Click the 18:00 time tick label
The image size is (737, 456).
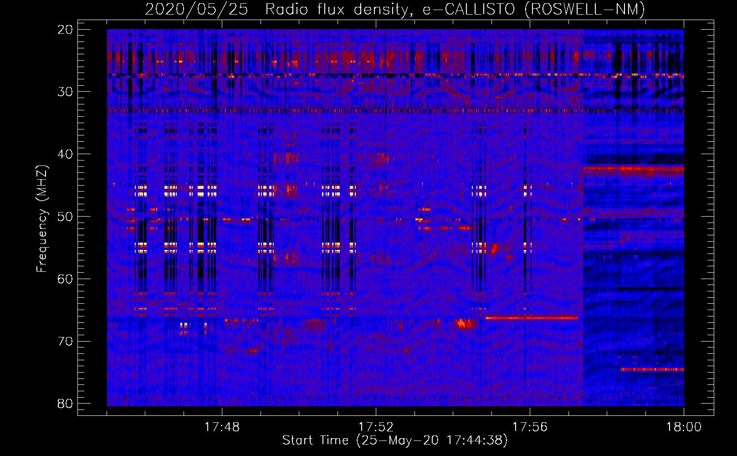pyautogui.click(x=684, y=427)
